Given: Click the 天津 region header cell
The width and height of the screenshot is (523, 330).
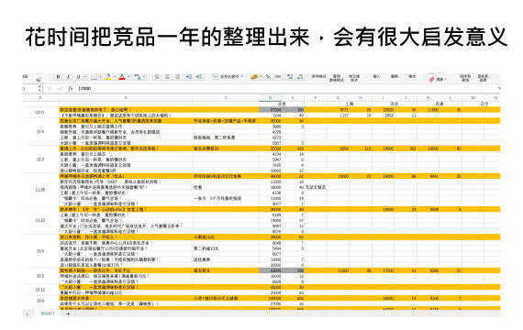Looking at the screenshot, I should (x=440, y=104).
